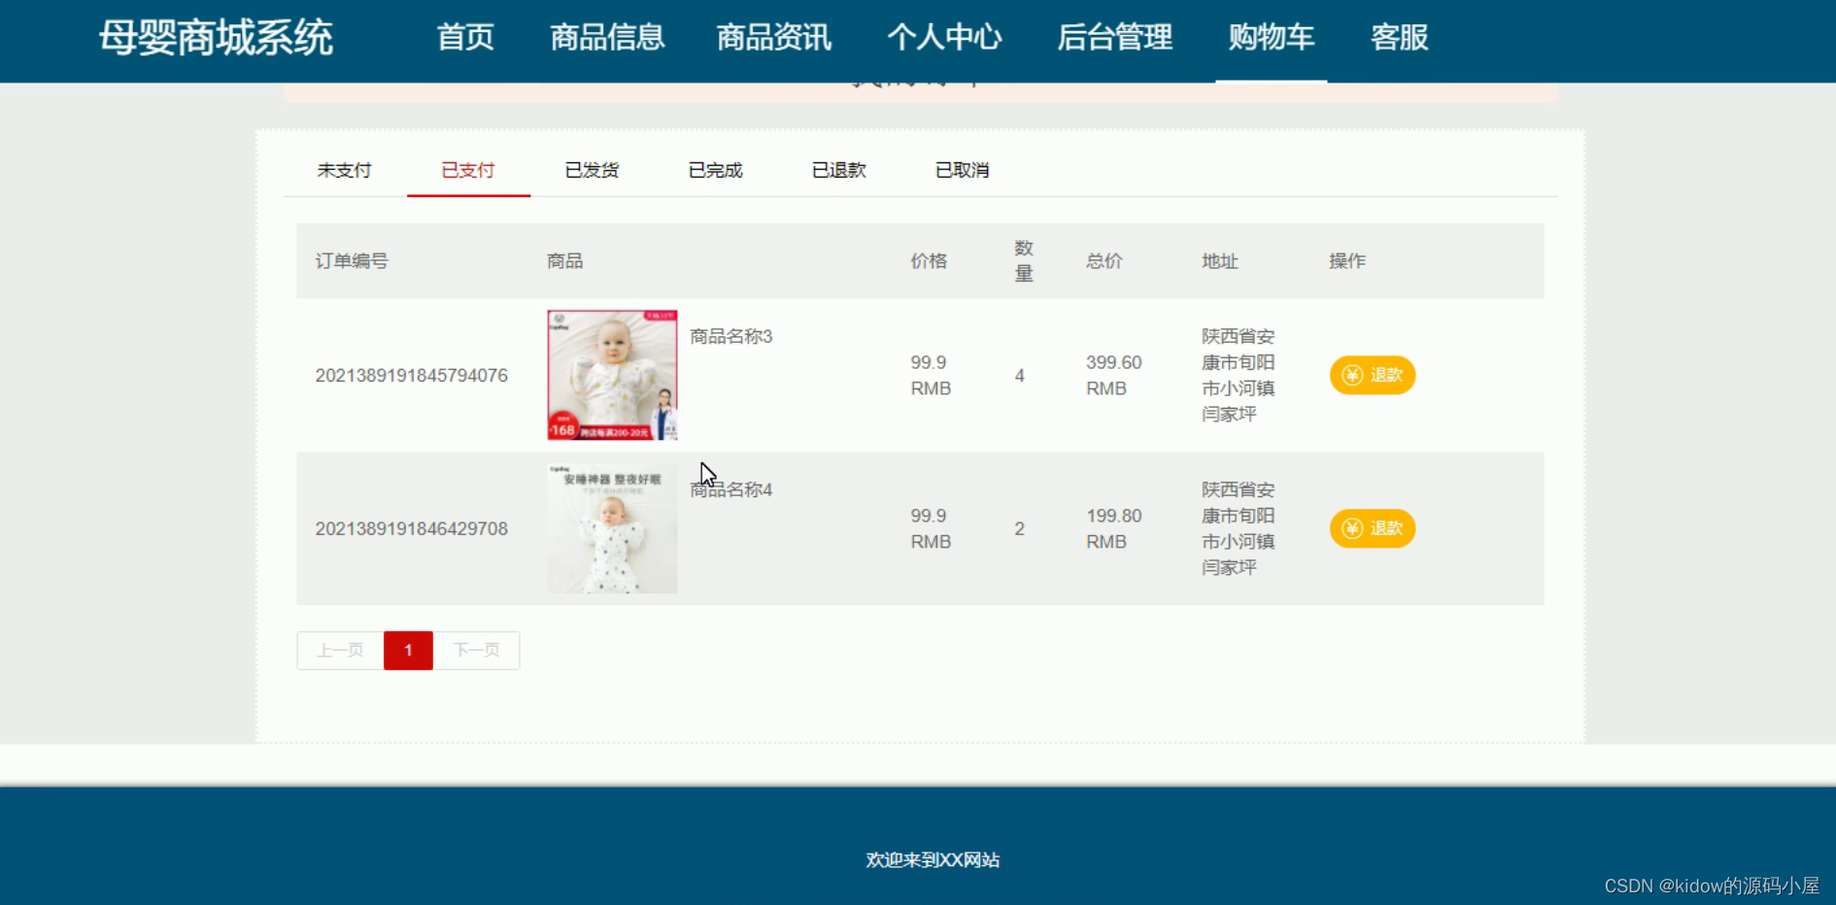Open 后台管理 admin management
This screenshot has height=905, width=1836.
coord(1114,39)
